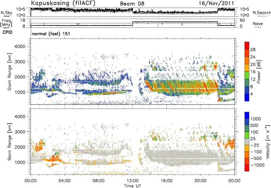Select the "Velocity [m s-1]" color bar title

(x=268, y=142)
